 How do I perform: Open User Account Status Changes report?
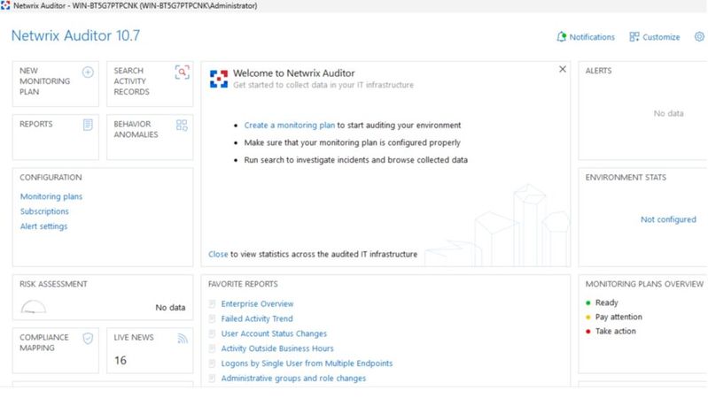coord(274,333)
